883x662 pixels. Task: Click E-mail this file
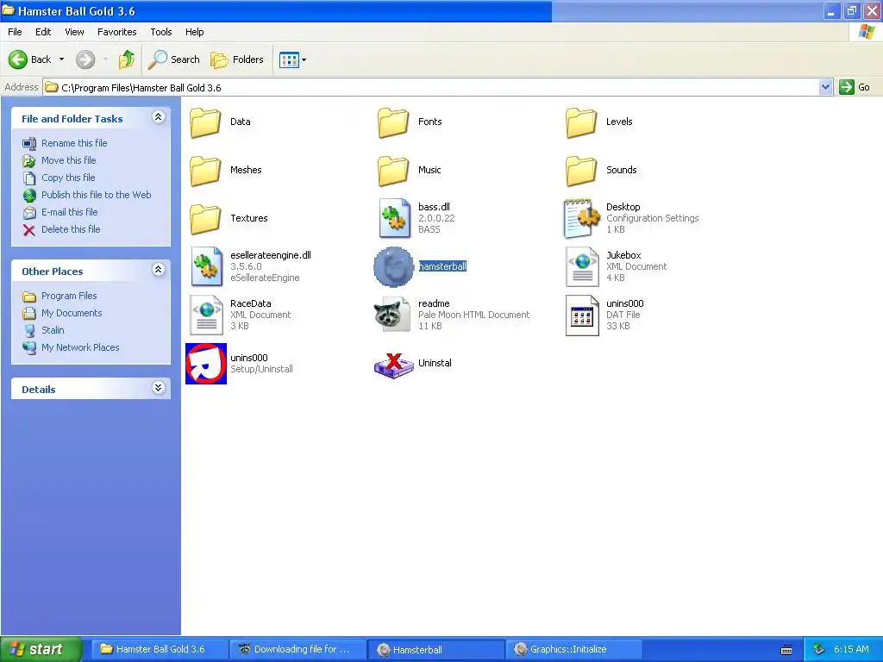pos(69,212)
